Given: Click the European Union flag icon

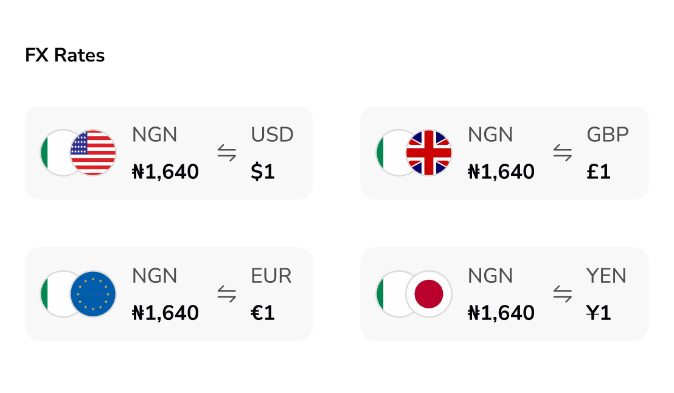Looking at the screenshot, I should 93,294.
